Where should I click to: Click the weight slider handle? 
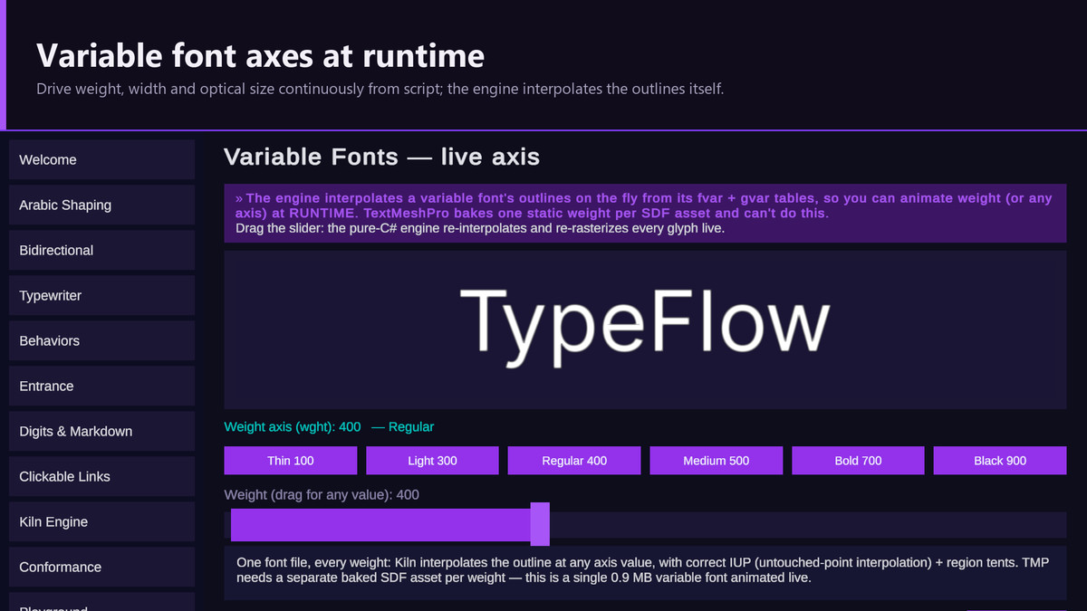[540, 524]
